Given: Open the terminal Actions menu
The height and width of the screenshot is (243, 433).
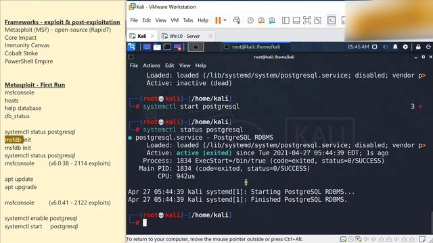Looking at the screenshot, I should pos(152,65).
